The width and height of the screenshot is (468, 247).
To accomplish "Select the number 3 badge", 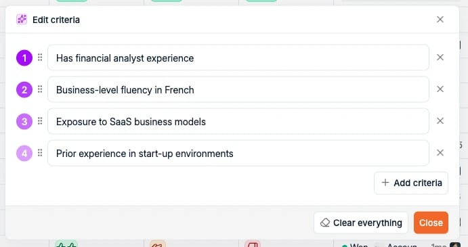I will 24,121.
